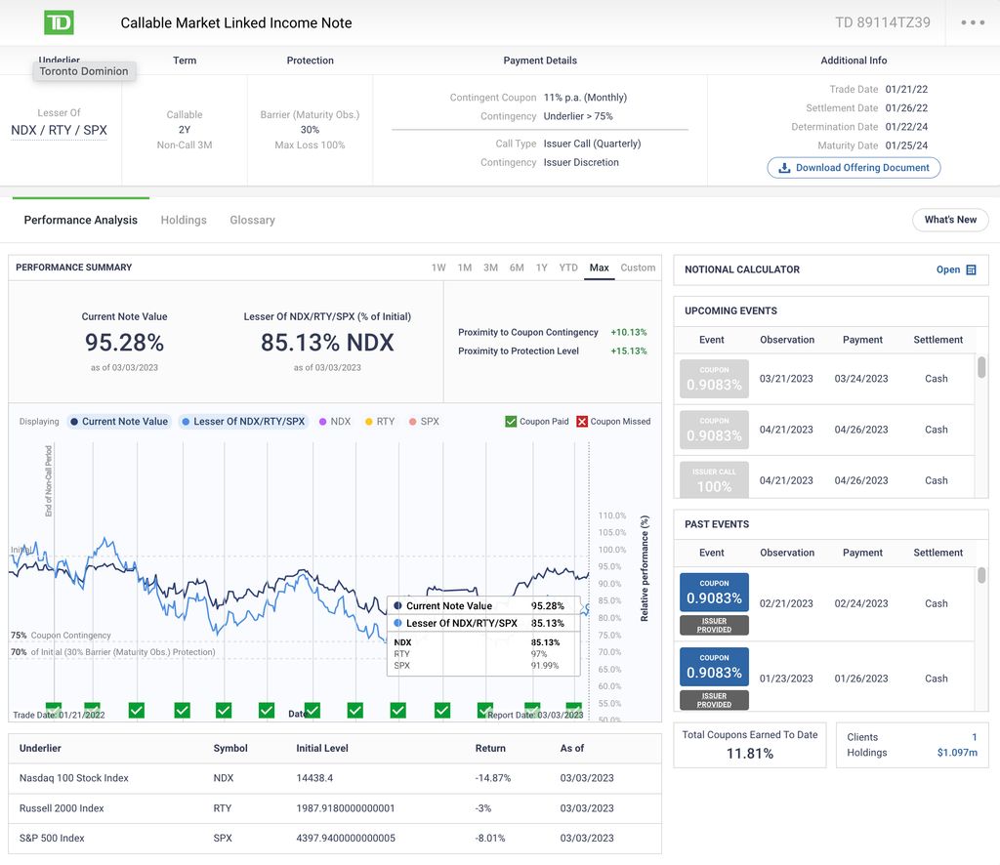
Task: Switch to the Performance Analysis tab
Action: [x=80, y=220]
